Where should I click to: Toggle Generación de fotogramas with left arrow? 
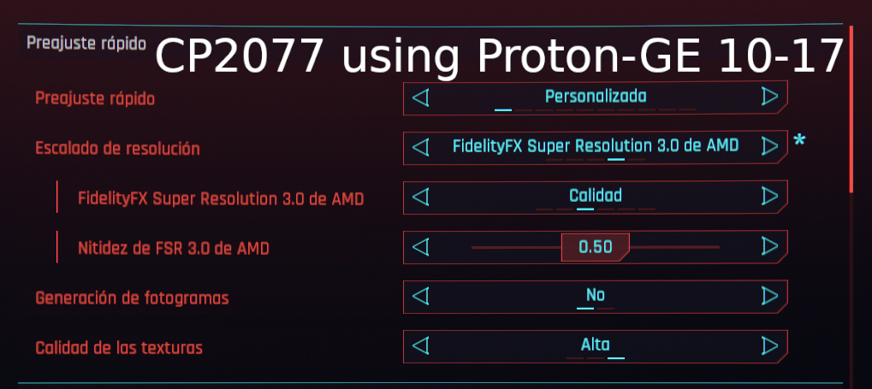420,297
